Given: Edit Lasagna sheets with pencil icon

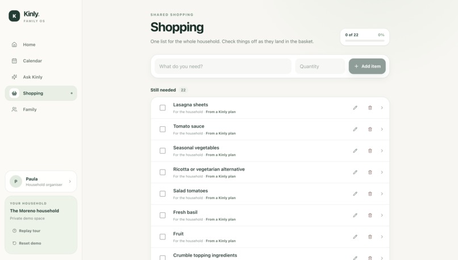Looking at the screenshot, I should point(355,108).
